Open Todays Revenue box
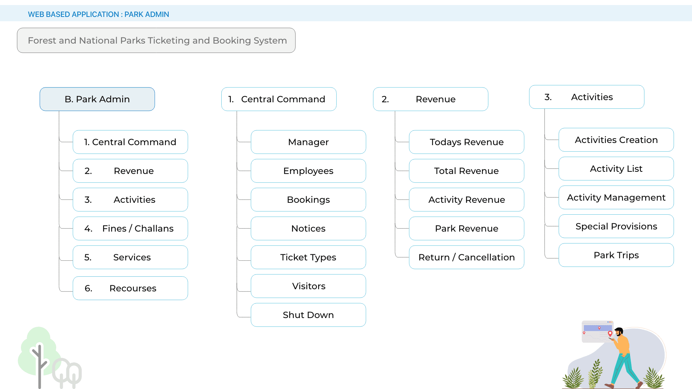The image size is (692, 389). point(466,142)
